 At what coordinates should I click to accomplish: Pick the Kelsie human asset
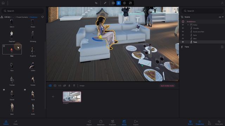[x=33, y=81]
